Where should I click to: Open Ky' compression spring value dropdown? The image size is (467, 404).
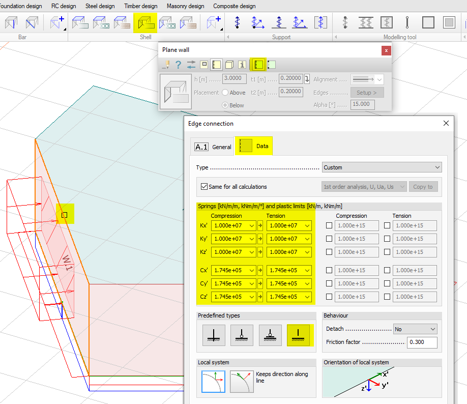252,239
